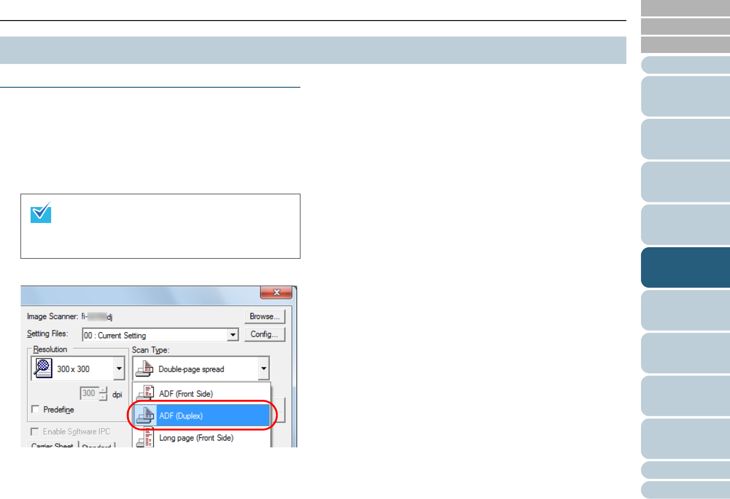Click the "Scan Type:" label
The width and height of the screenshot is (730, 499).
[151, 350]
